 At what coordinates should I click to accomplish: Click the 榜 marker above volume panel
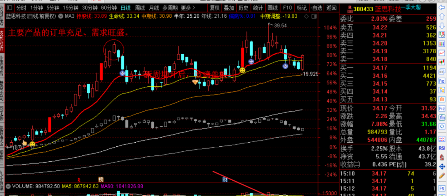(101, 179)
